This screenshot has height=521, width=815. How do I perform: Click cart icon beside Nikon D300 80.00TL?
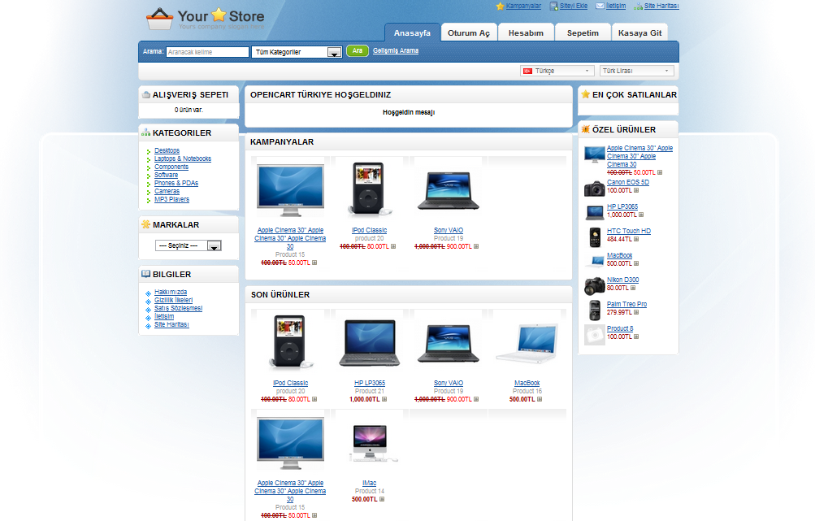point(633,288)
